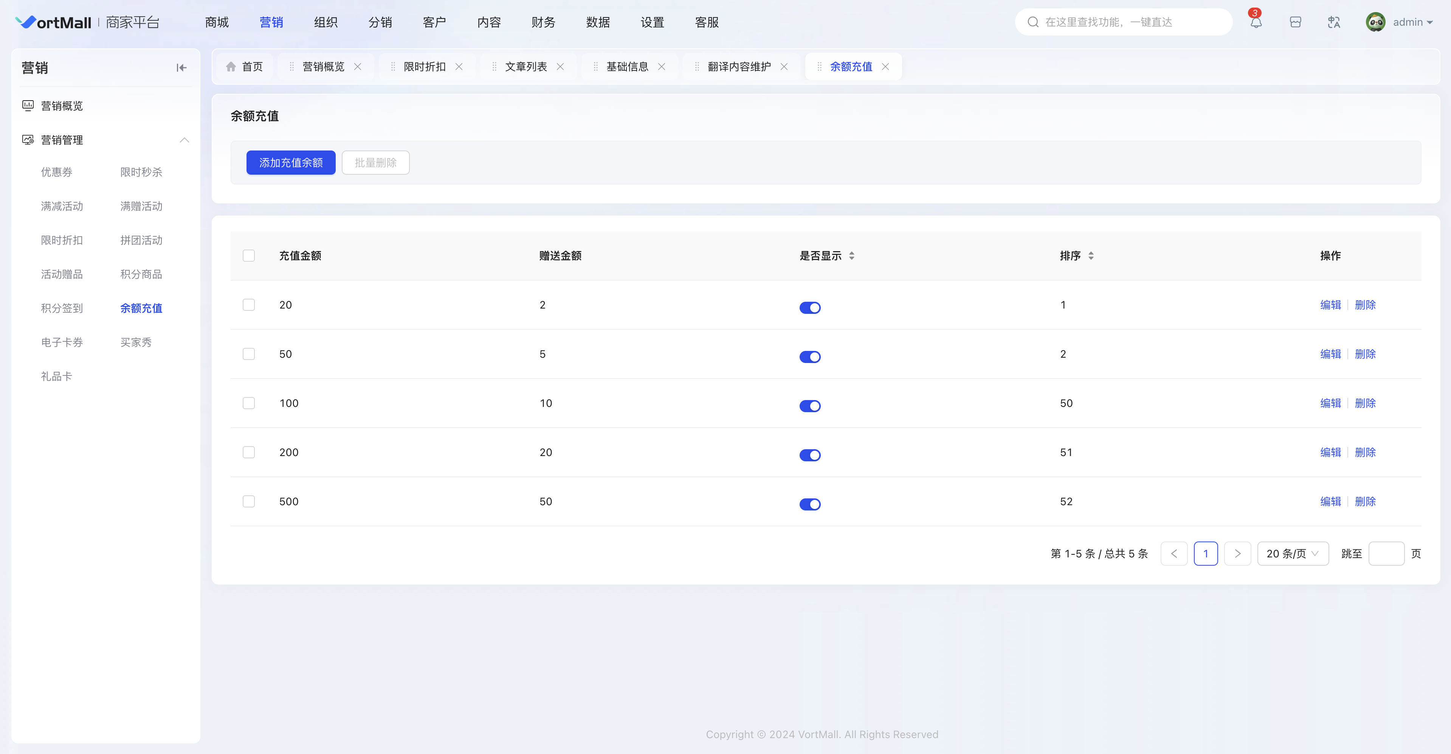Click the language translation icon
Screen dimensions: 1451x754
click(1333, 23)
